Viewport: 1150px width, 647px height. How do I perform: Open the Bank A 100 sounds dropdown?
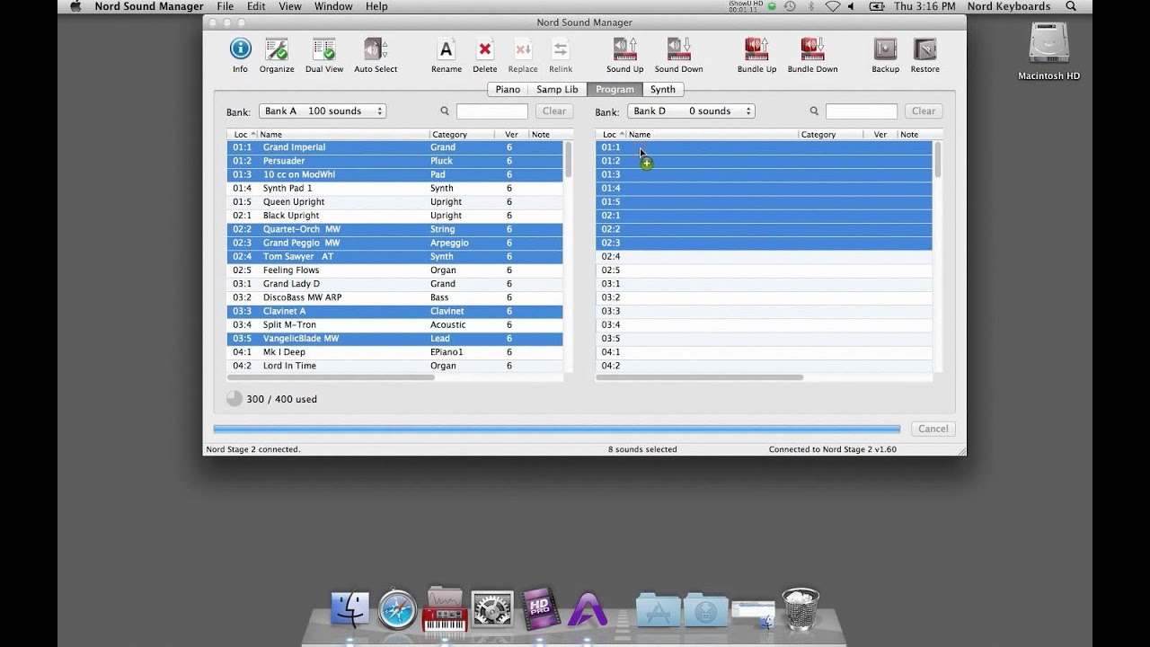point(323,111)
